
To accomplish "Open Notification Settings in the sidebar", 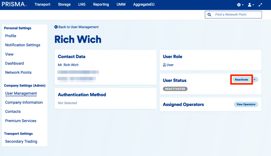I will 23,45.
